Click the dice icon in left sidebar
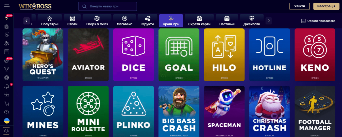This screenshot has height=137, width=342. [x=7, y=35]
